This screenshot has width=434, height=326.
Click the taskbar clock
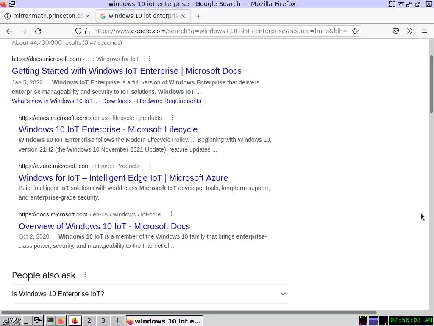(x=411, y=321)
